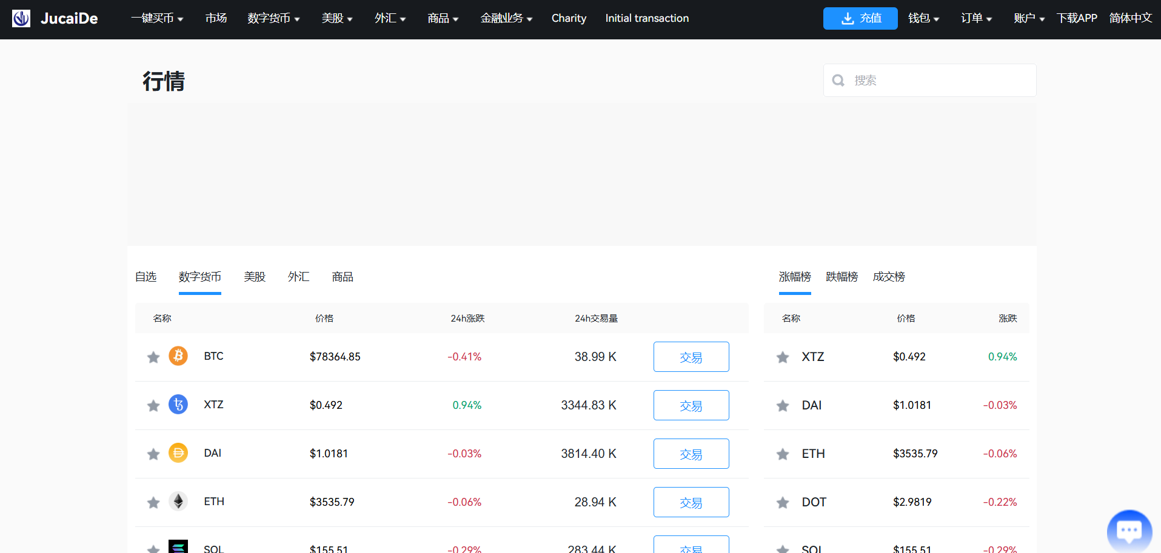Click the search magnifier icon
The image size is (1161, 553).
(x=838, y=81)
